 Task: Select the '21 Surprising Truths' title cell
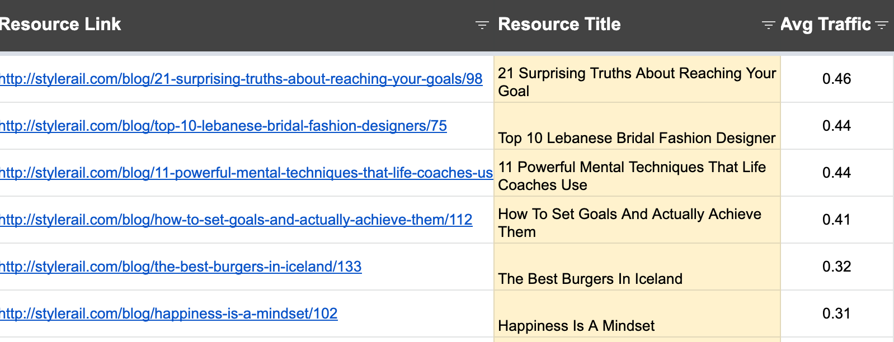[637, 82]
